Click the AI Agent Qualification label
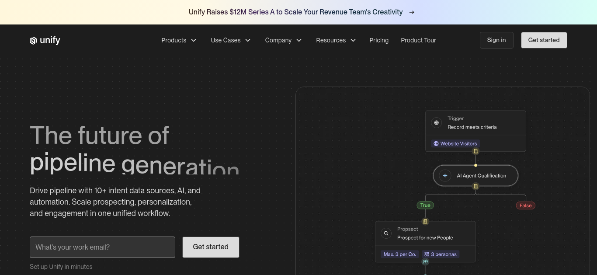597x275 pixels. [482, 176]
